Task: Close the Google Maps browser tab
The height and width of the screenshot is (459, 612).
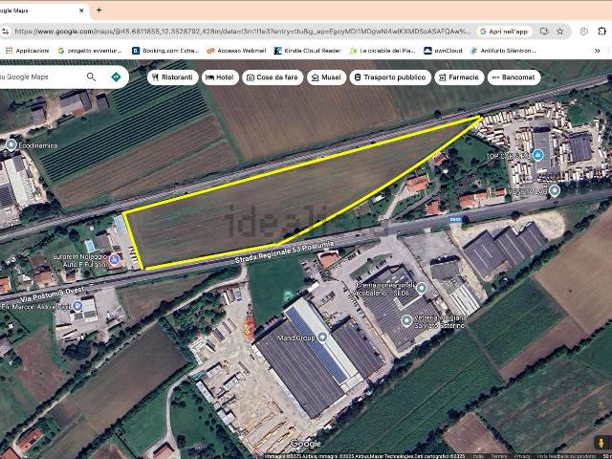Action: click(81, 11)
